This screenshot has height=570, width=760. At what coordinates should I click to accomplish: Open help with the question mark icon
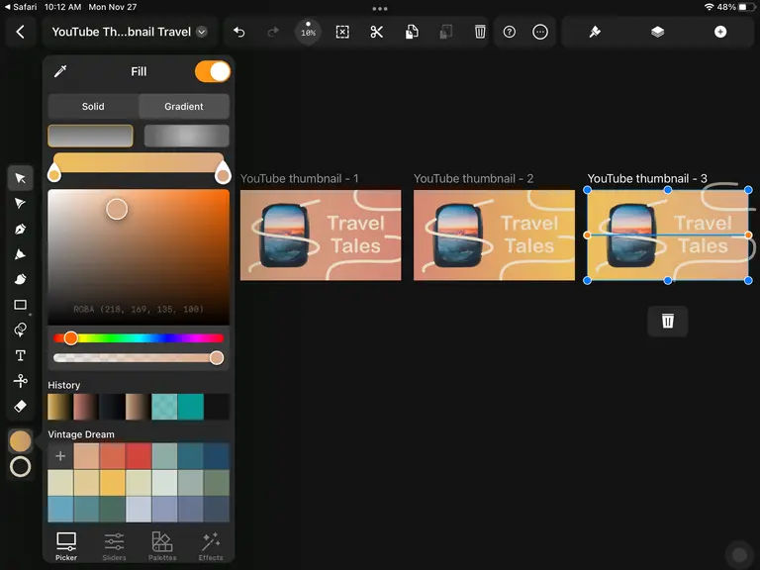509,32
